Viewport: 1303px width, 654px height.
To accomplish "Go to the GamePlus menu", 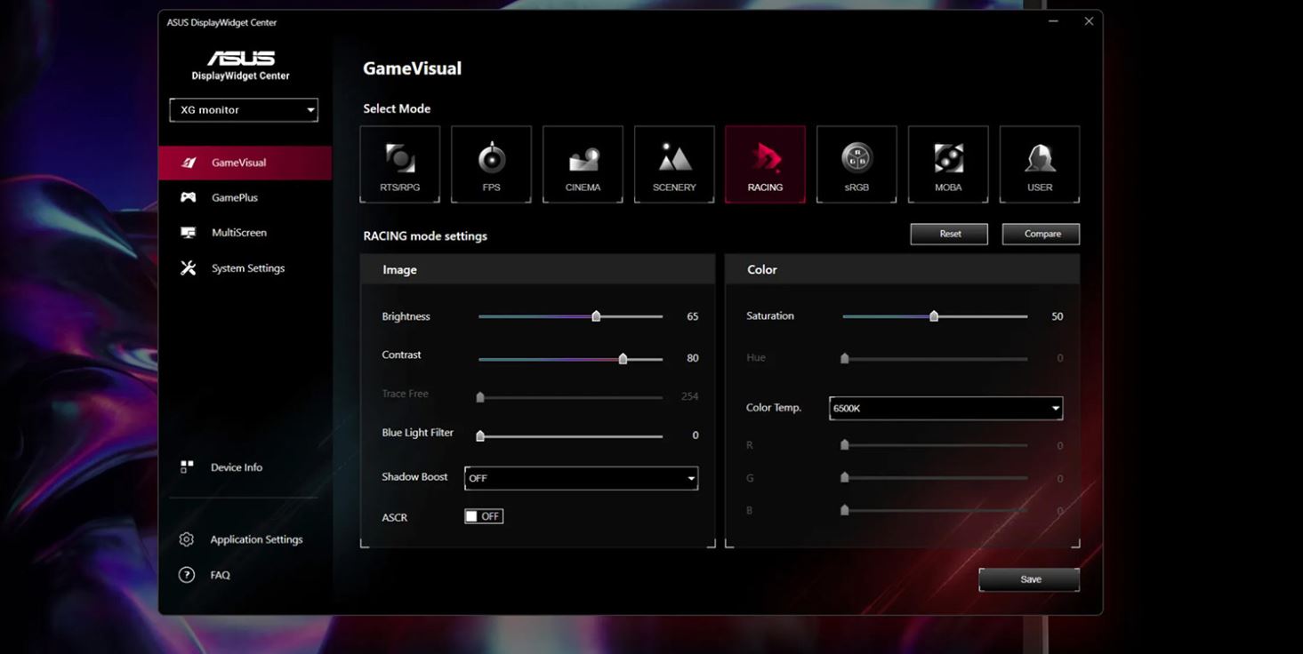I will pos(235,198).
